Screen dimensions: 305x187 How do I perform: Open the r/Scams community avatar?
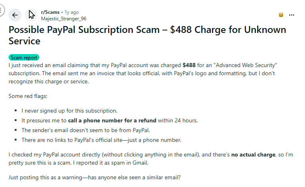[31, 15]
